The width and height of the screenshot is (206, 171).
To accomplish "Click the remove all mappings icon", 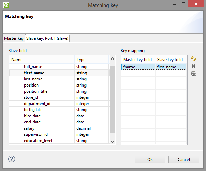I will coord(193,74).
